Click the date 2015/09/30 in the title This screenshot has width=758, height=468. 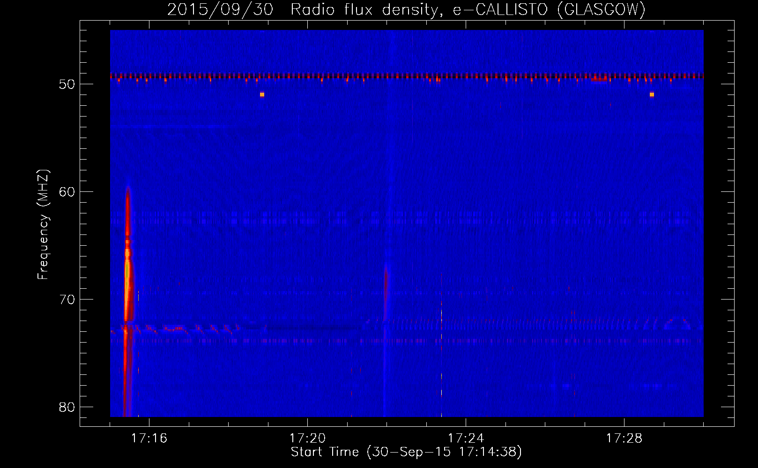220,9
